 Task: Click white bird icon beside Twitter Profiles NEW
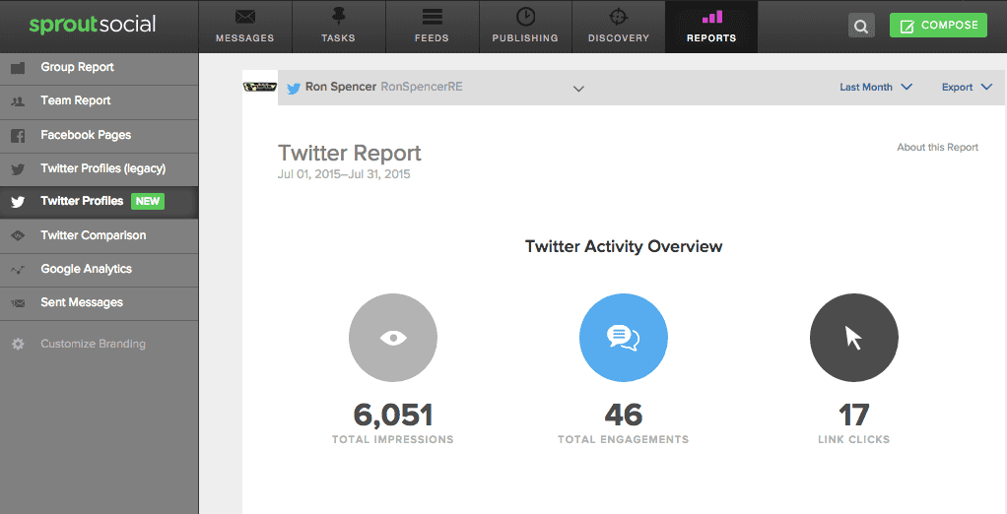pos(18,202)
